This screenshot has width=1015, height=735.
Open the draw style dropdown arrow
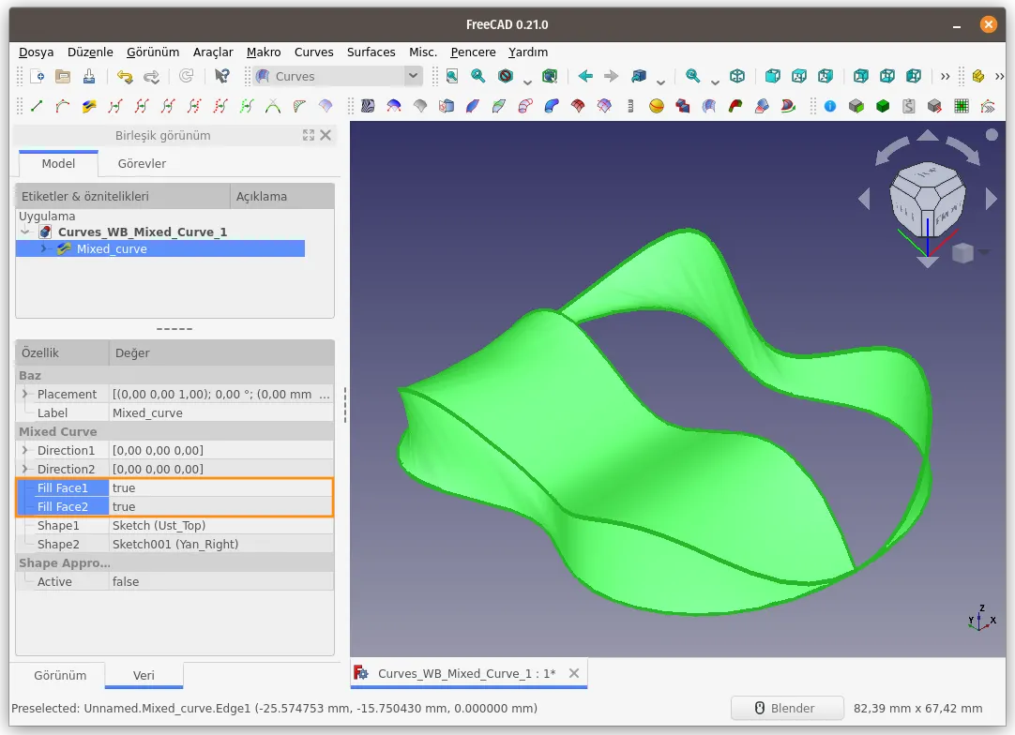(x=527, y=82)
